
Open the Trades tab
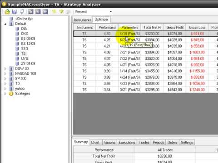pyautogui.click(x=144, y=142)
